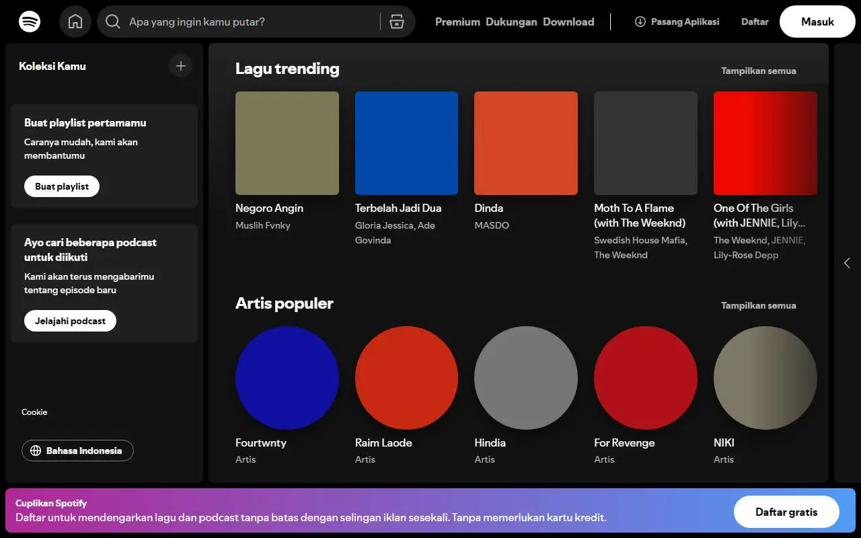Click 'Gloria Jessica' artist text
861x538 pixels.
[x=385, y=225]
